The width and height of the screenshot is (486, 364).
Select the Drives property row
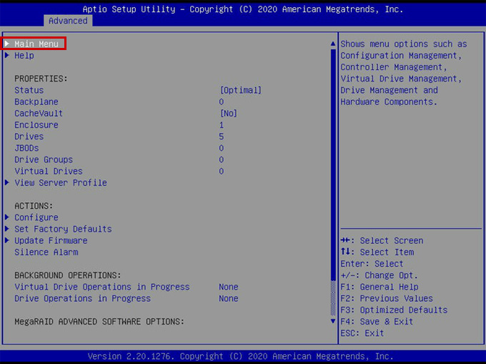[x=29, y=137]
